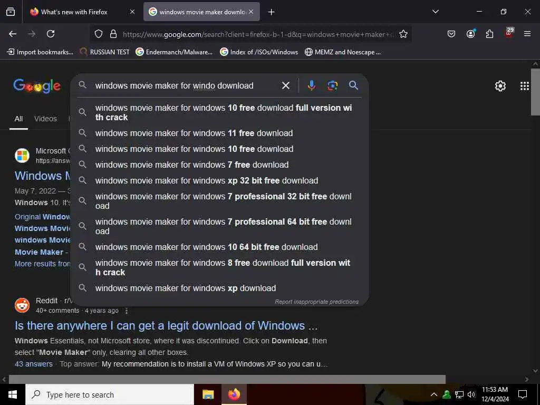Screen dimensions: 540x405
Task: Clear the search box with the X icon
Action: click(x=286, y=85)
